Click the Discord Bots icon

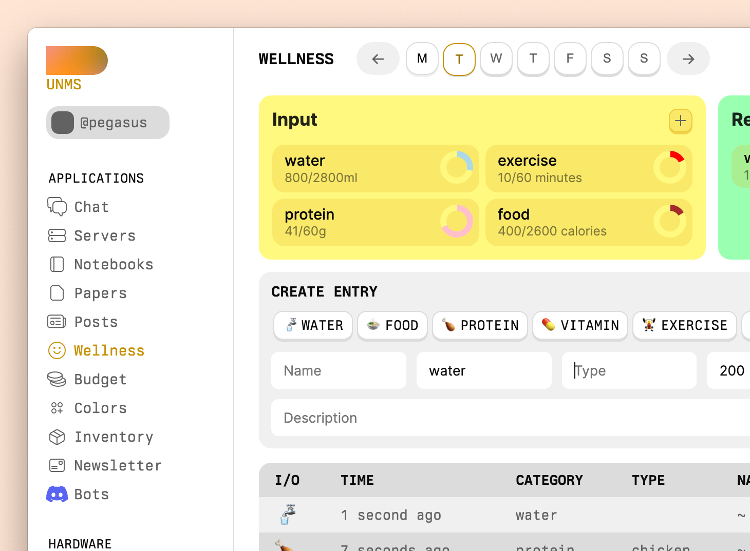57,494
